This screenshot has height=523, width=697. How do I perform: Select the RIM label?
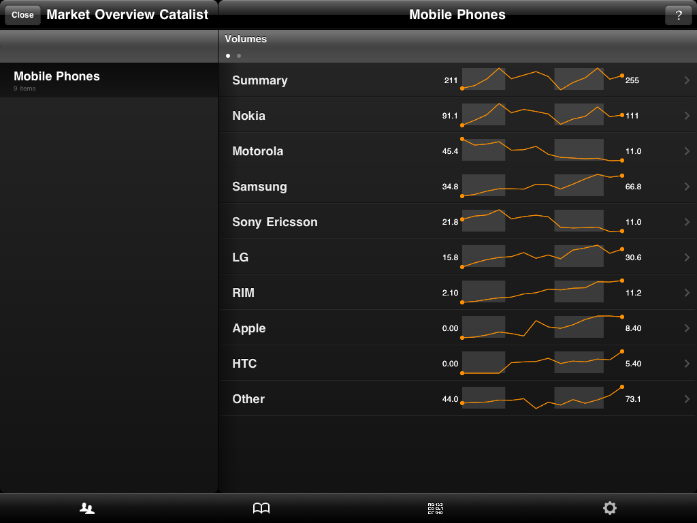tap(243, 293)
